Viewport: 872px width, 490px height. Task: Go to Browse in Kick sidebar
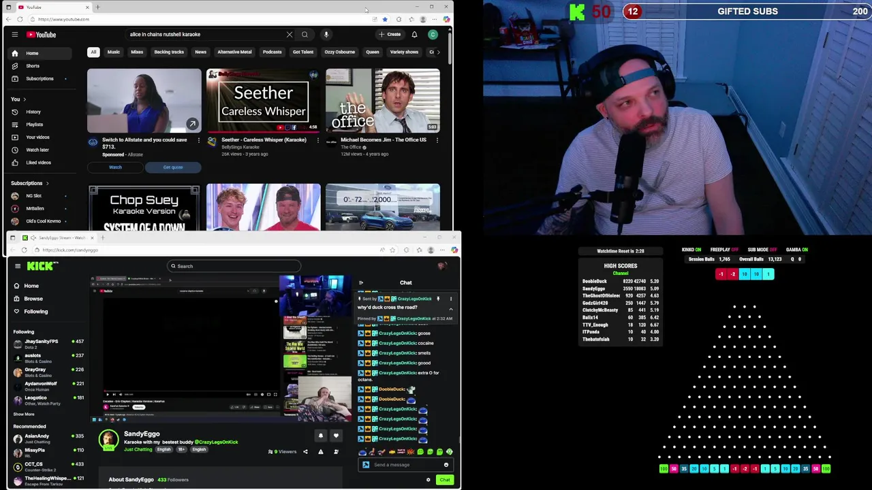[x=33, y=299]
